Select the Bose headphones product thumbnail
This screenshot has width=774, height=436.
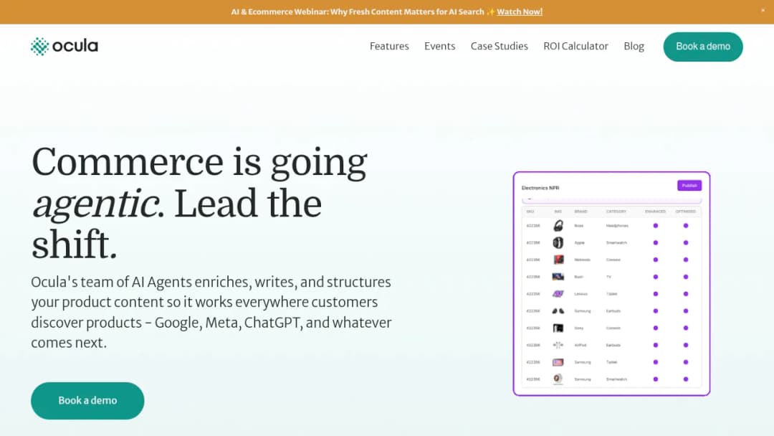coord(558,226)
